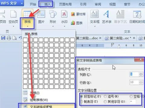
Task: Click the 列数(C) input field
Action: (x=134, y=74)
